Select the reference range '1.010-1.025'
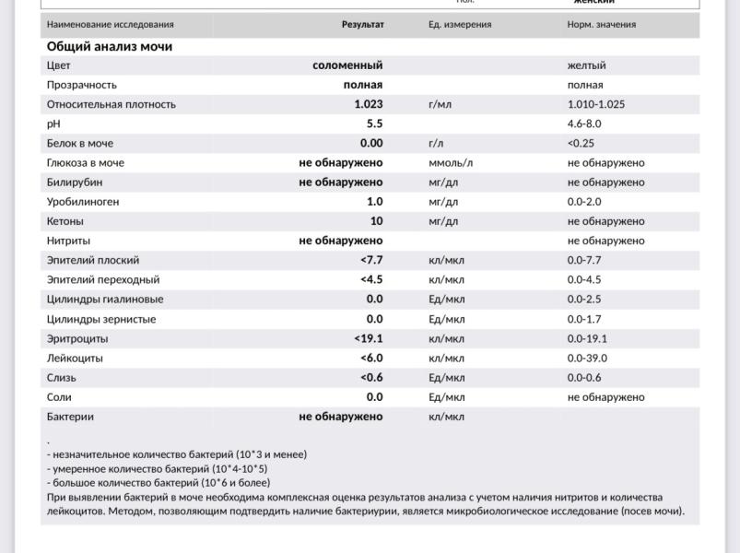740x553 pixels. [x=596, y=104]
